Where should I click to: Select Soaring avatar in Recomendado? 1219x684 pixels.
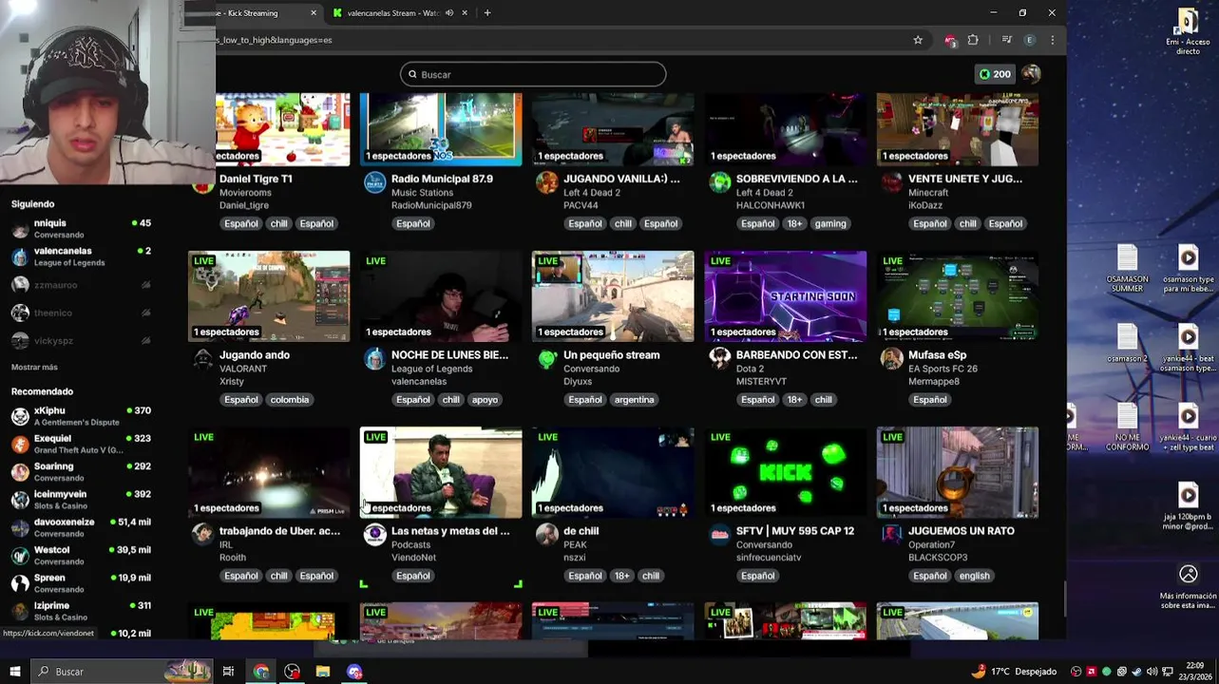pyautogui.click(x=20, y=472)
